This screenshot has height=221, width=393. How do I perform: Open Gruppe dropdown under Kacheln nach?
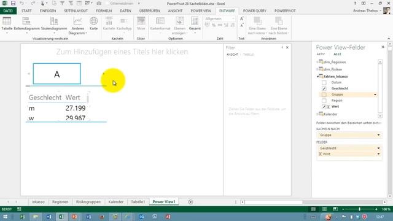point(378,135)
